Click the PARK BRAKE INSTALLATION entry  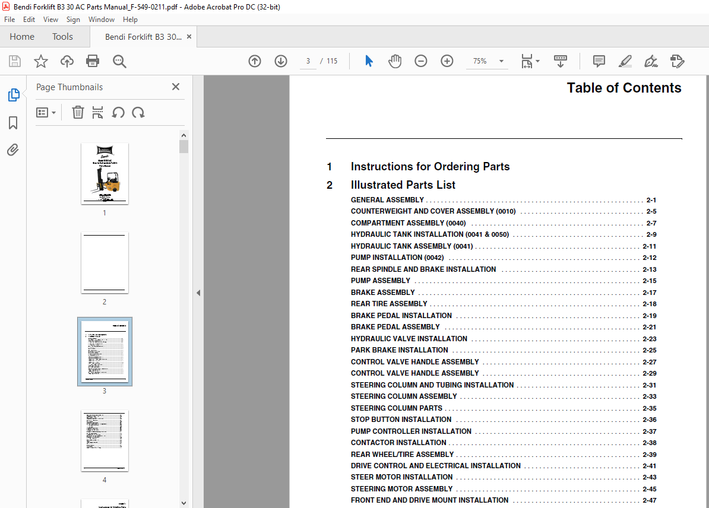click(504, 350)
